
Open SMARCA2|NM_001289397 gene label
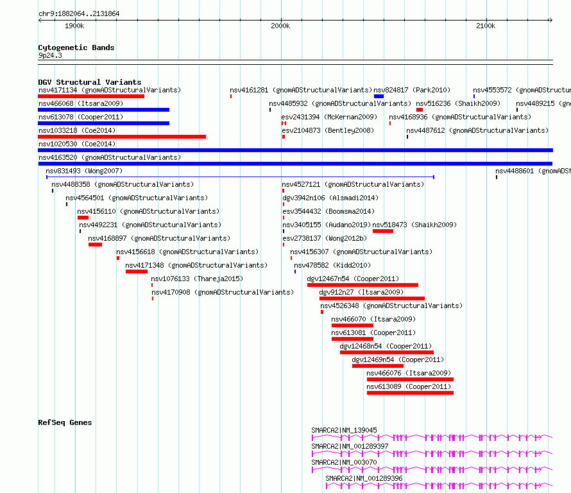coord(350,446)
